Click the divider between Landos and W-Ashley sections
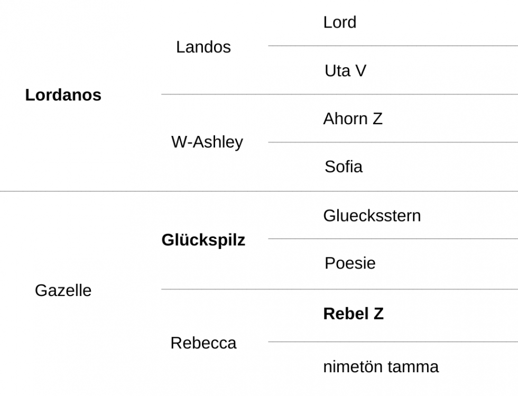This screenshot has height=396, width=518. 339,94
